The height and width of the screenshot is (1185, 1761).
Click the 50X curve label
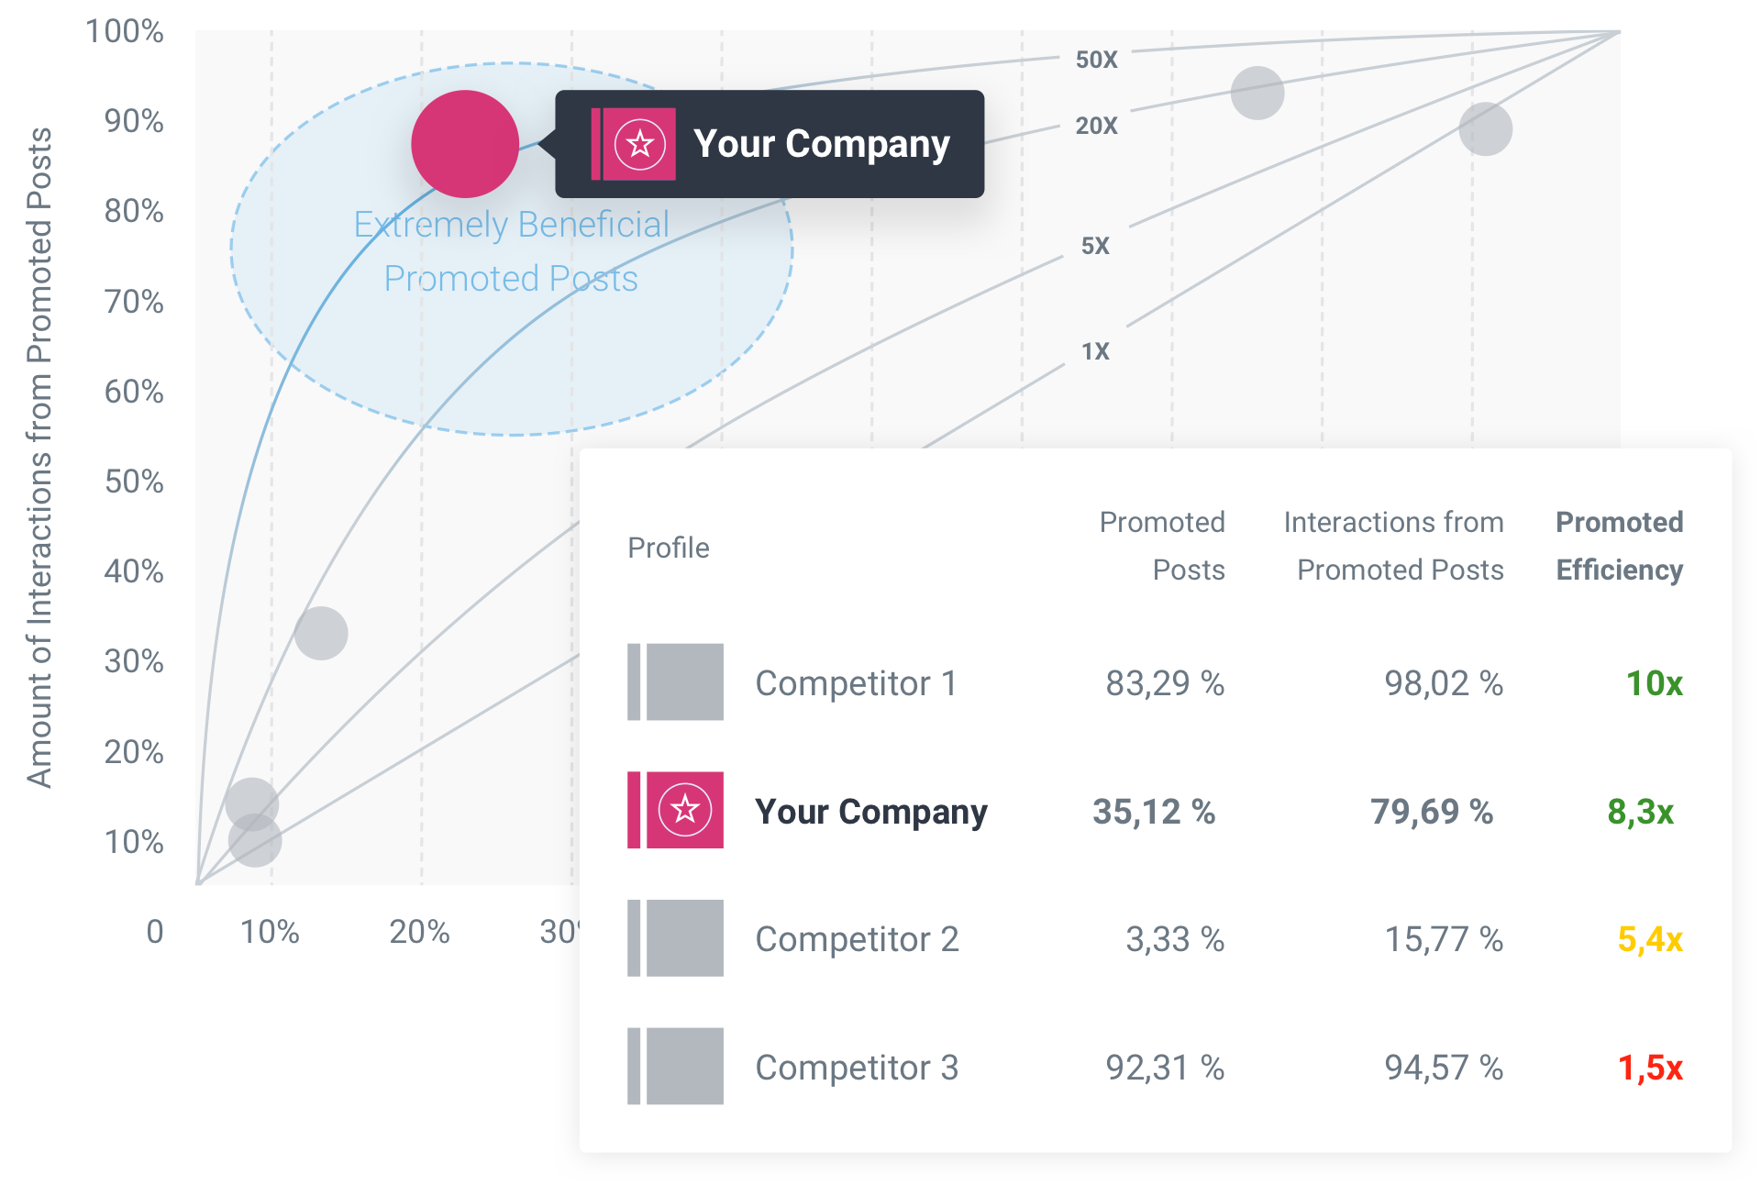1097,60
